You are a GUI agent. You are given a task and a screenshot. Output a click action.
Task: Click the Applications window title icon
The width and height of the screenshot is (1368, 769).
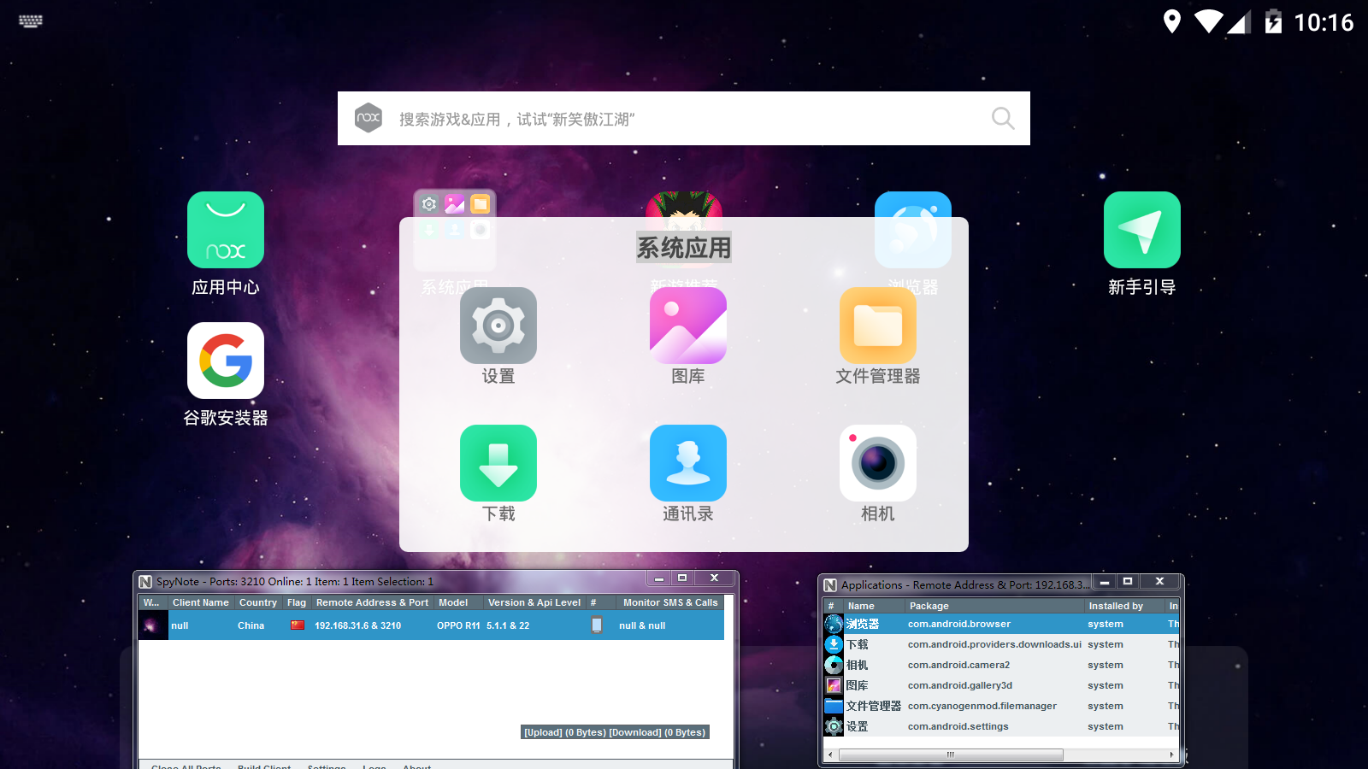pyautogui.click(x=830, y=585)
